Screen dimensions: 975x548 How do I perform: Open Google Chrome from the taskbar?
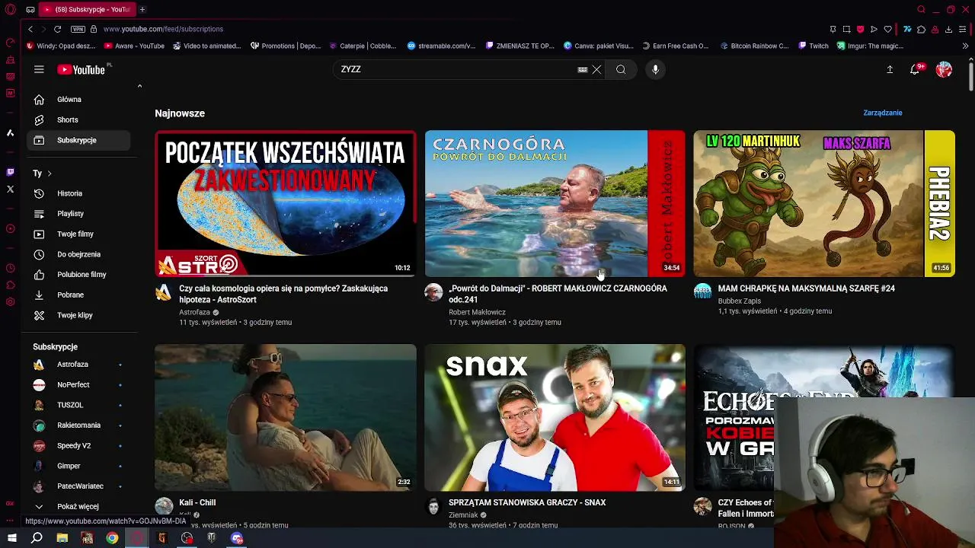112,538
